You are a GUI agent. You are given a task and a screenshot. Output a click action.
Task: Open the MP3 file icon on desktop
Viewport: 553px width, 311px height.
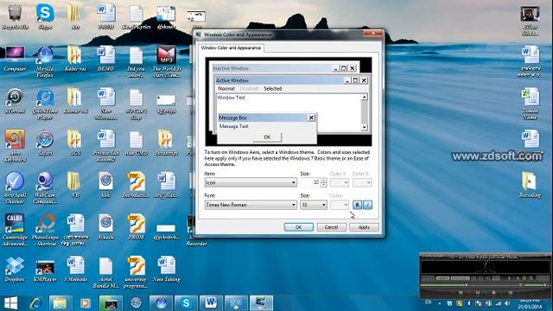[x=167, y=61]
